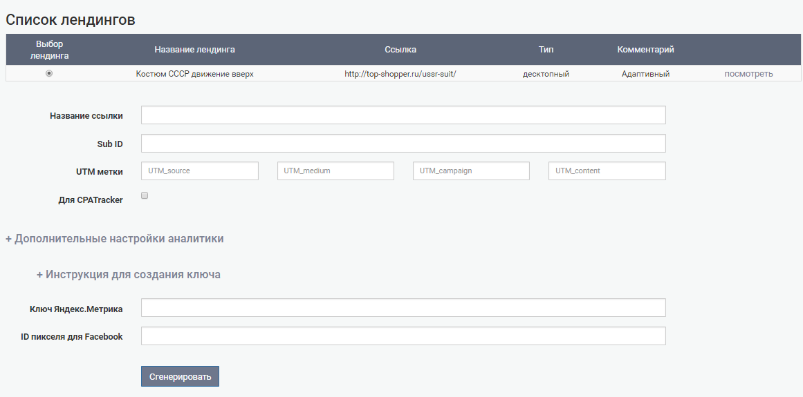The image size is (803, 397).
Task: Click the UTM_source field
Action: click(x=199, y=171)
